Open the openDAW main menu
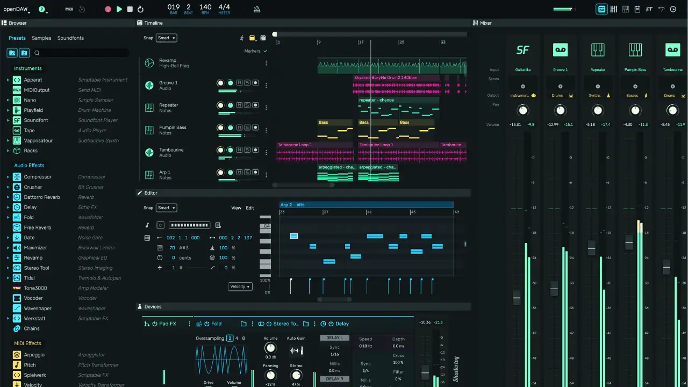 [17, 10]
